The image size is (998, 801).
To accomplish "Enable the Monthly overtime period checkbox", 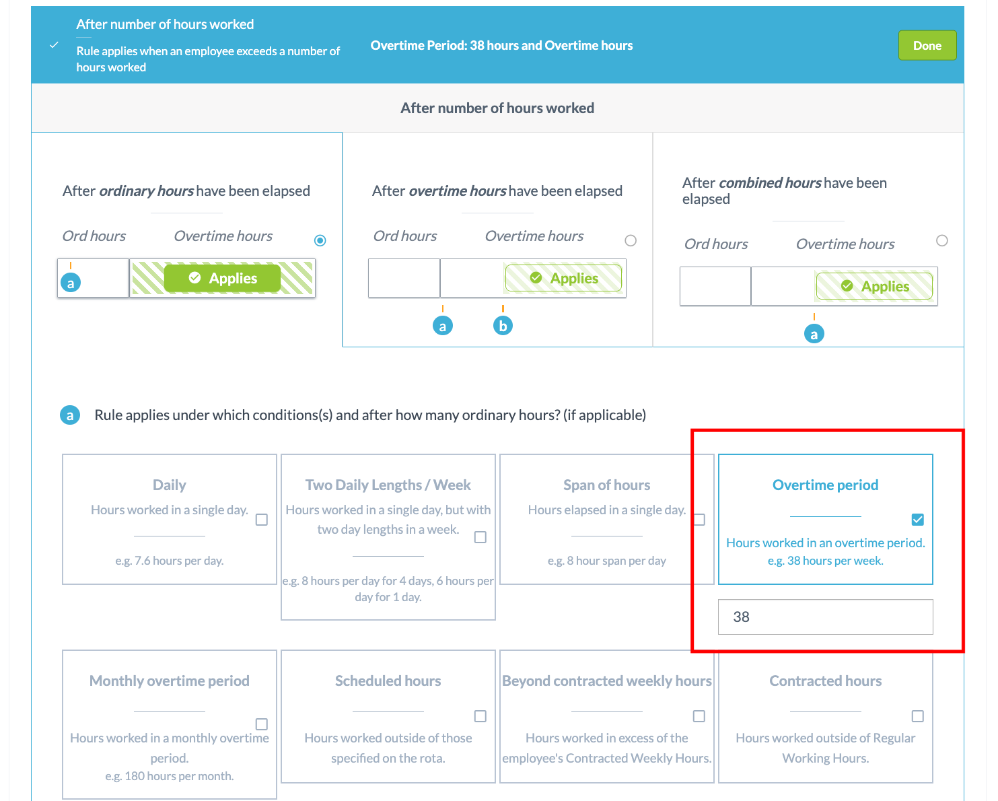I will point(262,724).
